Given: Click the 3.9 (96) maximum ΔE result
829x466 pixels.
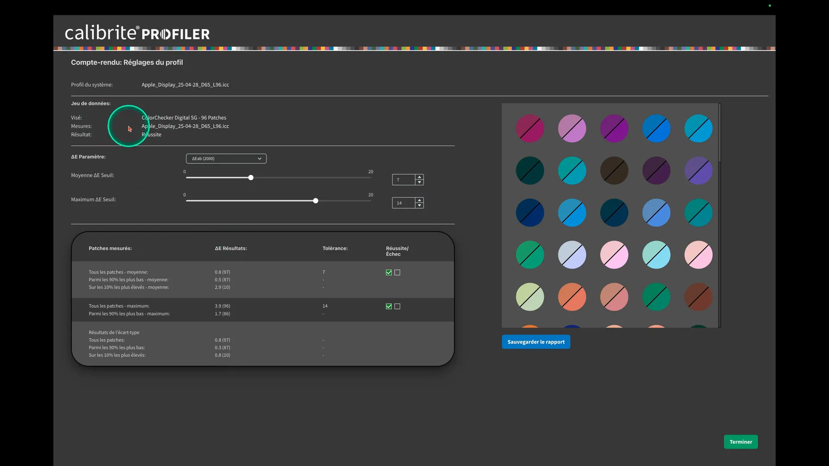Looking at the screenshot, I should click(x=222, y=306).
